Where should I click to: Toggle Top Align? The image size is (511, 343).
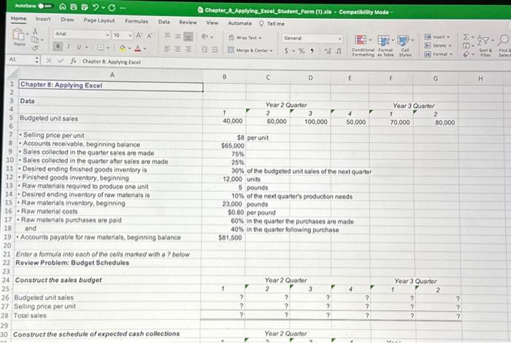point(167,36)
